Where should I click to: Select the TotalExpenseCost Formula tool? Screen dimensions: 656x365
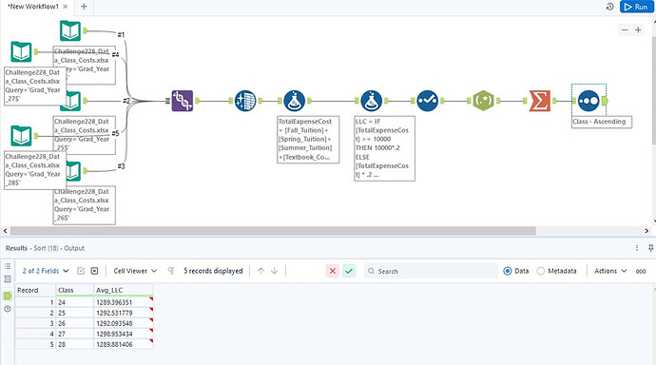point(294,101)
